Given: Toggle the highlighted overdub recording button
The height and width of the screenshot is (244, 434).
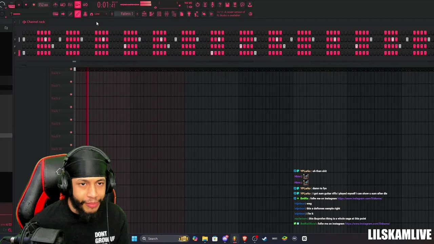Looking at the screenshot, I should [x=78, y=5].
